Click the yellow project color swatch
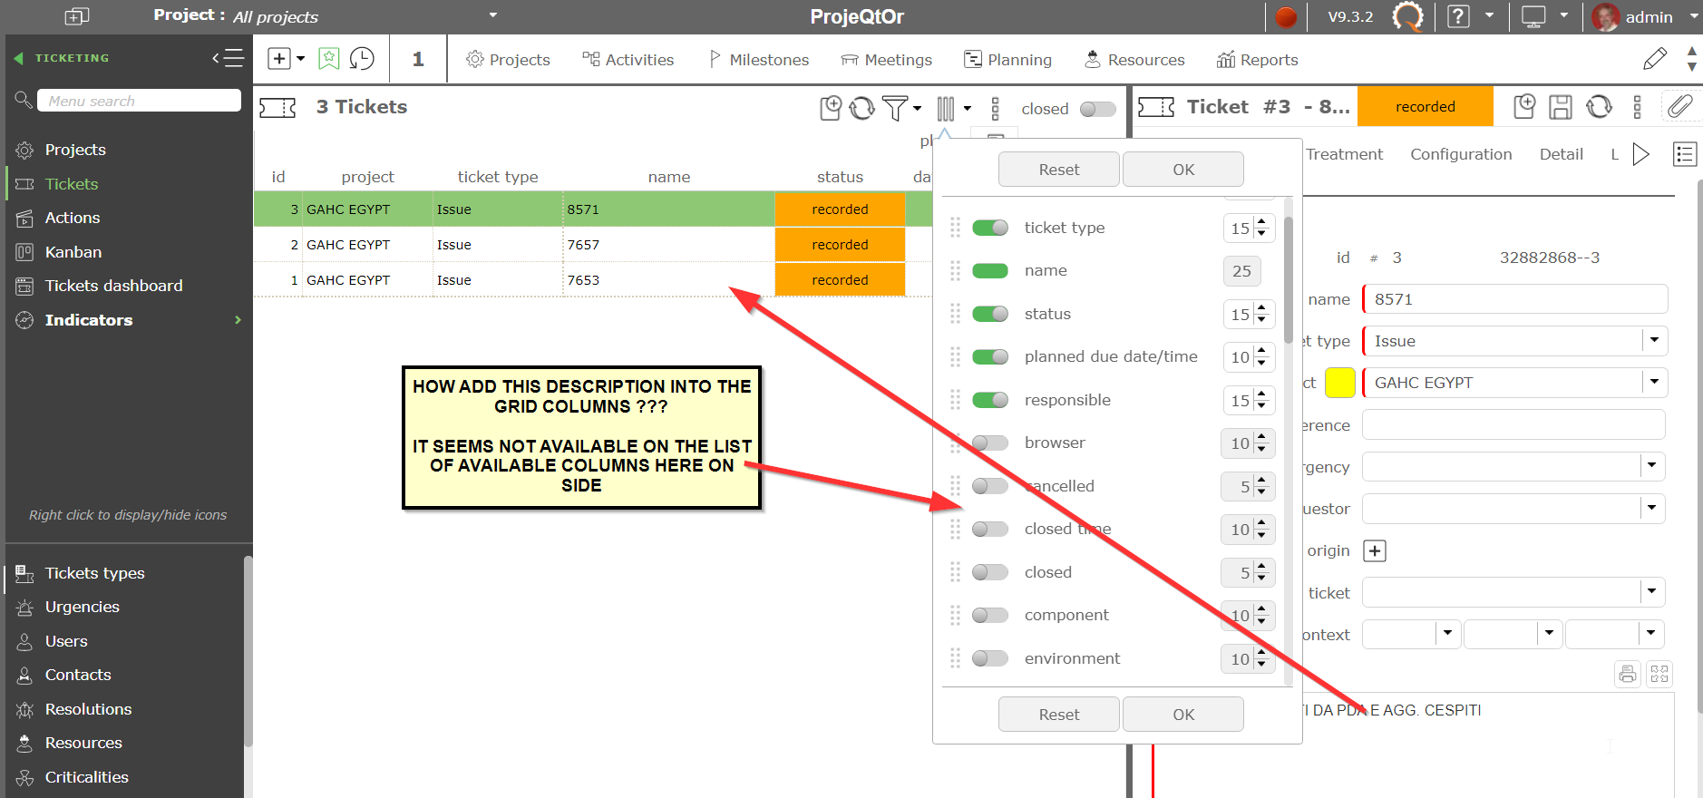This screenshot has height=798, width=1703. 1339,383
